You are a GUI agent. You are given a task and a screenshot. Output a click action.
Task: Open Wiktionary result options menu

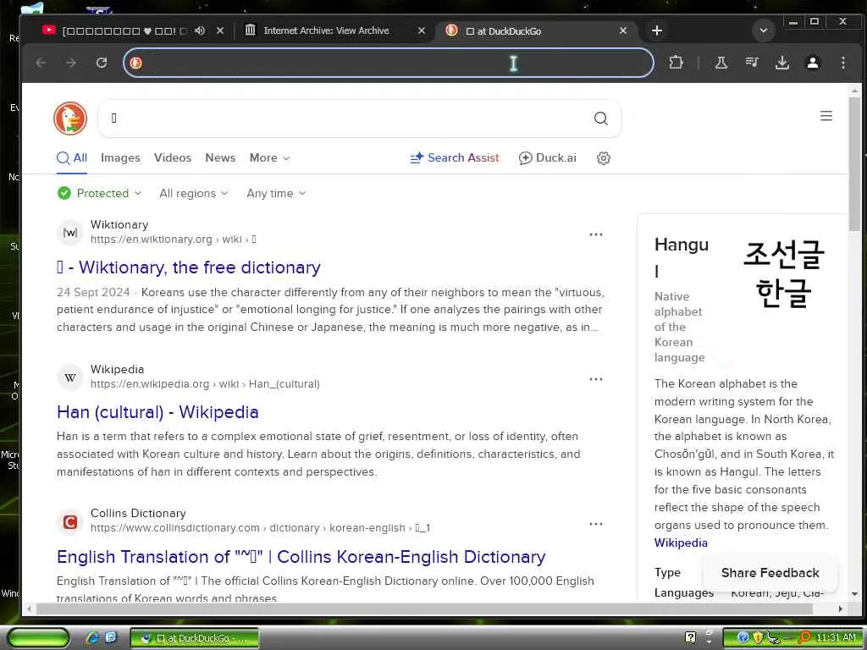[595, 234]
